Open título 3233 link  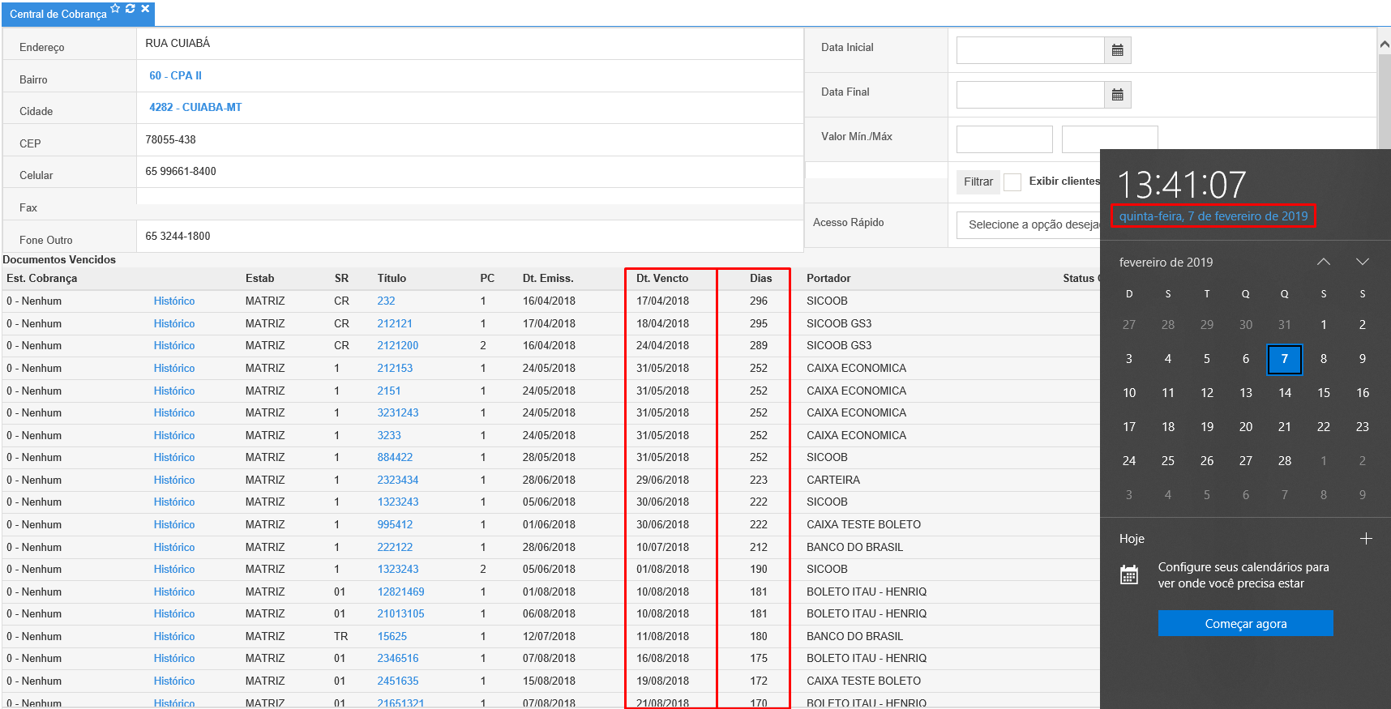tap(389, 435)
